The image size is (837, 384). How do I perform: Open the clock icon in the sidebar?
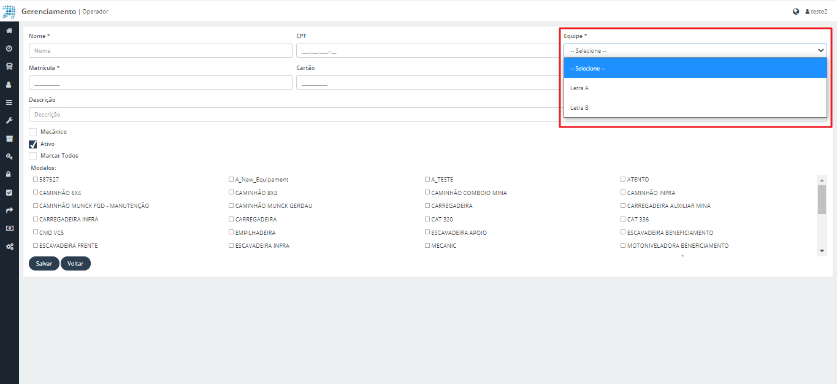(x=9, y=48)
